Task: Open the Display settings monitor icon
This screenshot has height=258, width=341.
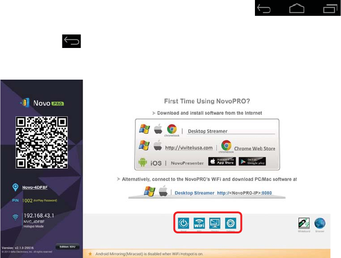Action: tap(214, 223)
